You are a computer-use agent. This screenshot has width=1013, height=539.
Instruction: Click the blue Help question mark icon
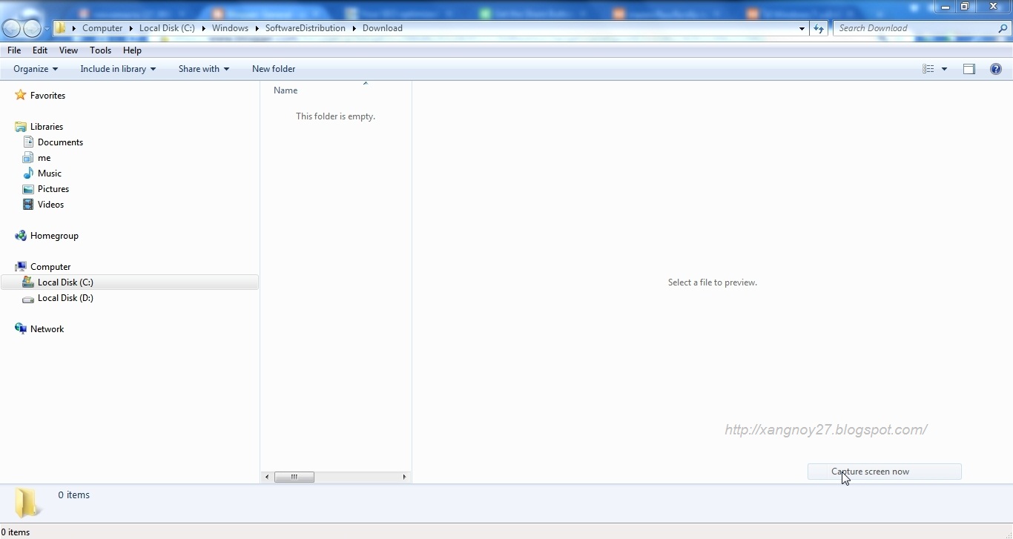coord(996,69)
